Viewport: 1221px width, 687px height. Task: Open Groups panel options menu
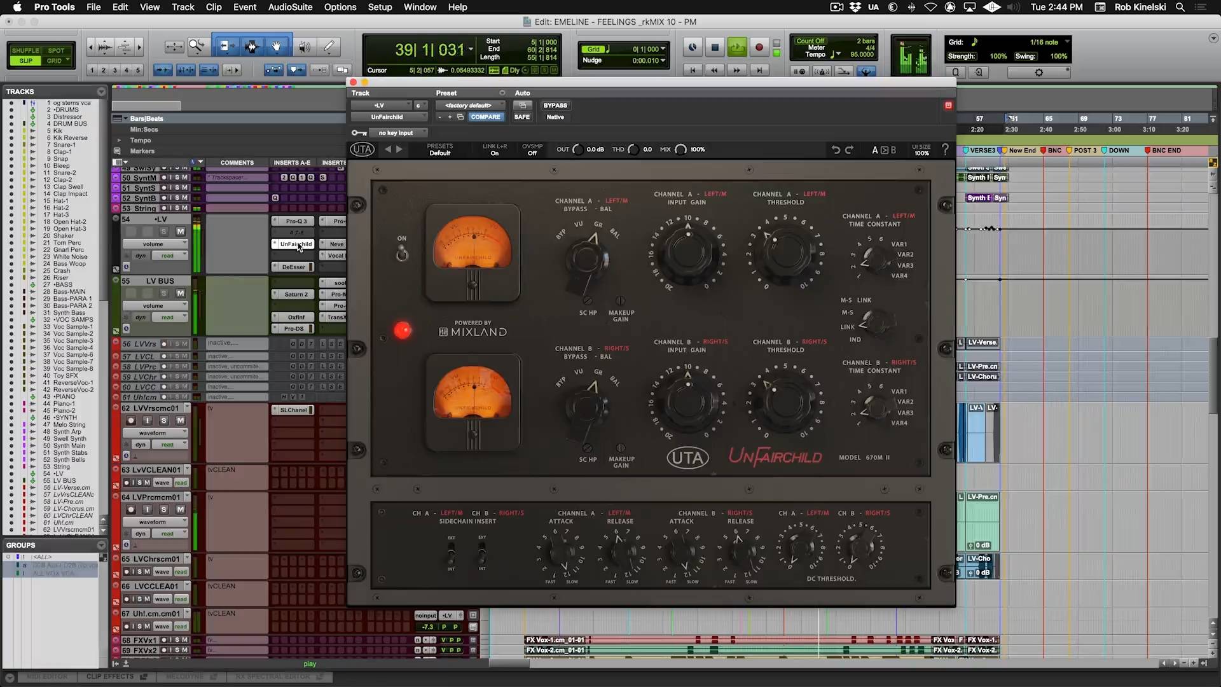[100, 545]
